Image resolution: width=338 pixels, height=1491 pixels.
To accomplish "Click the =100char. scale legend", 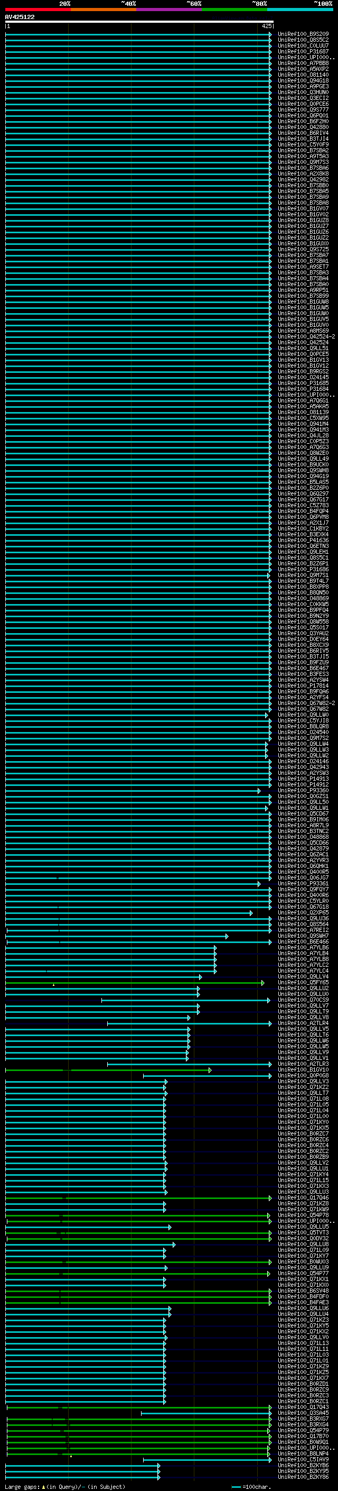I will pos(251,1487).
